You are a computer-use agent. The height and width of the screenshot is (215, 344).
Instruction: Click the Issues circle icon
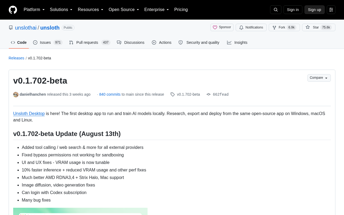tap(35, 42)
